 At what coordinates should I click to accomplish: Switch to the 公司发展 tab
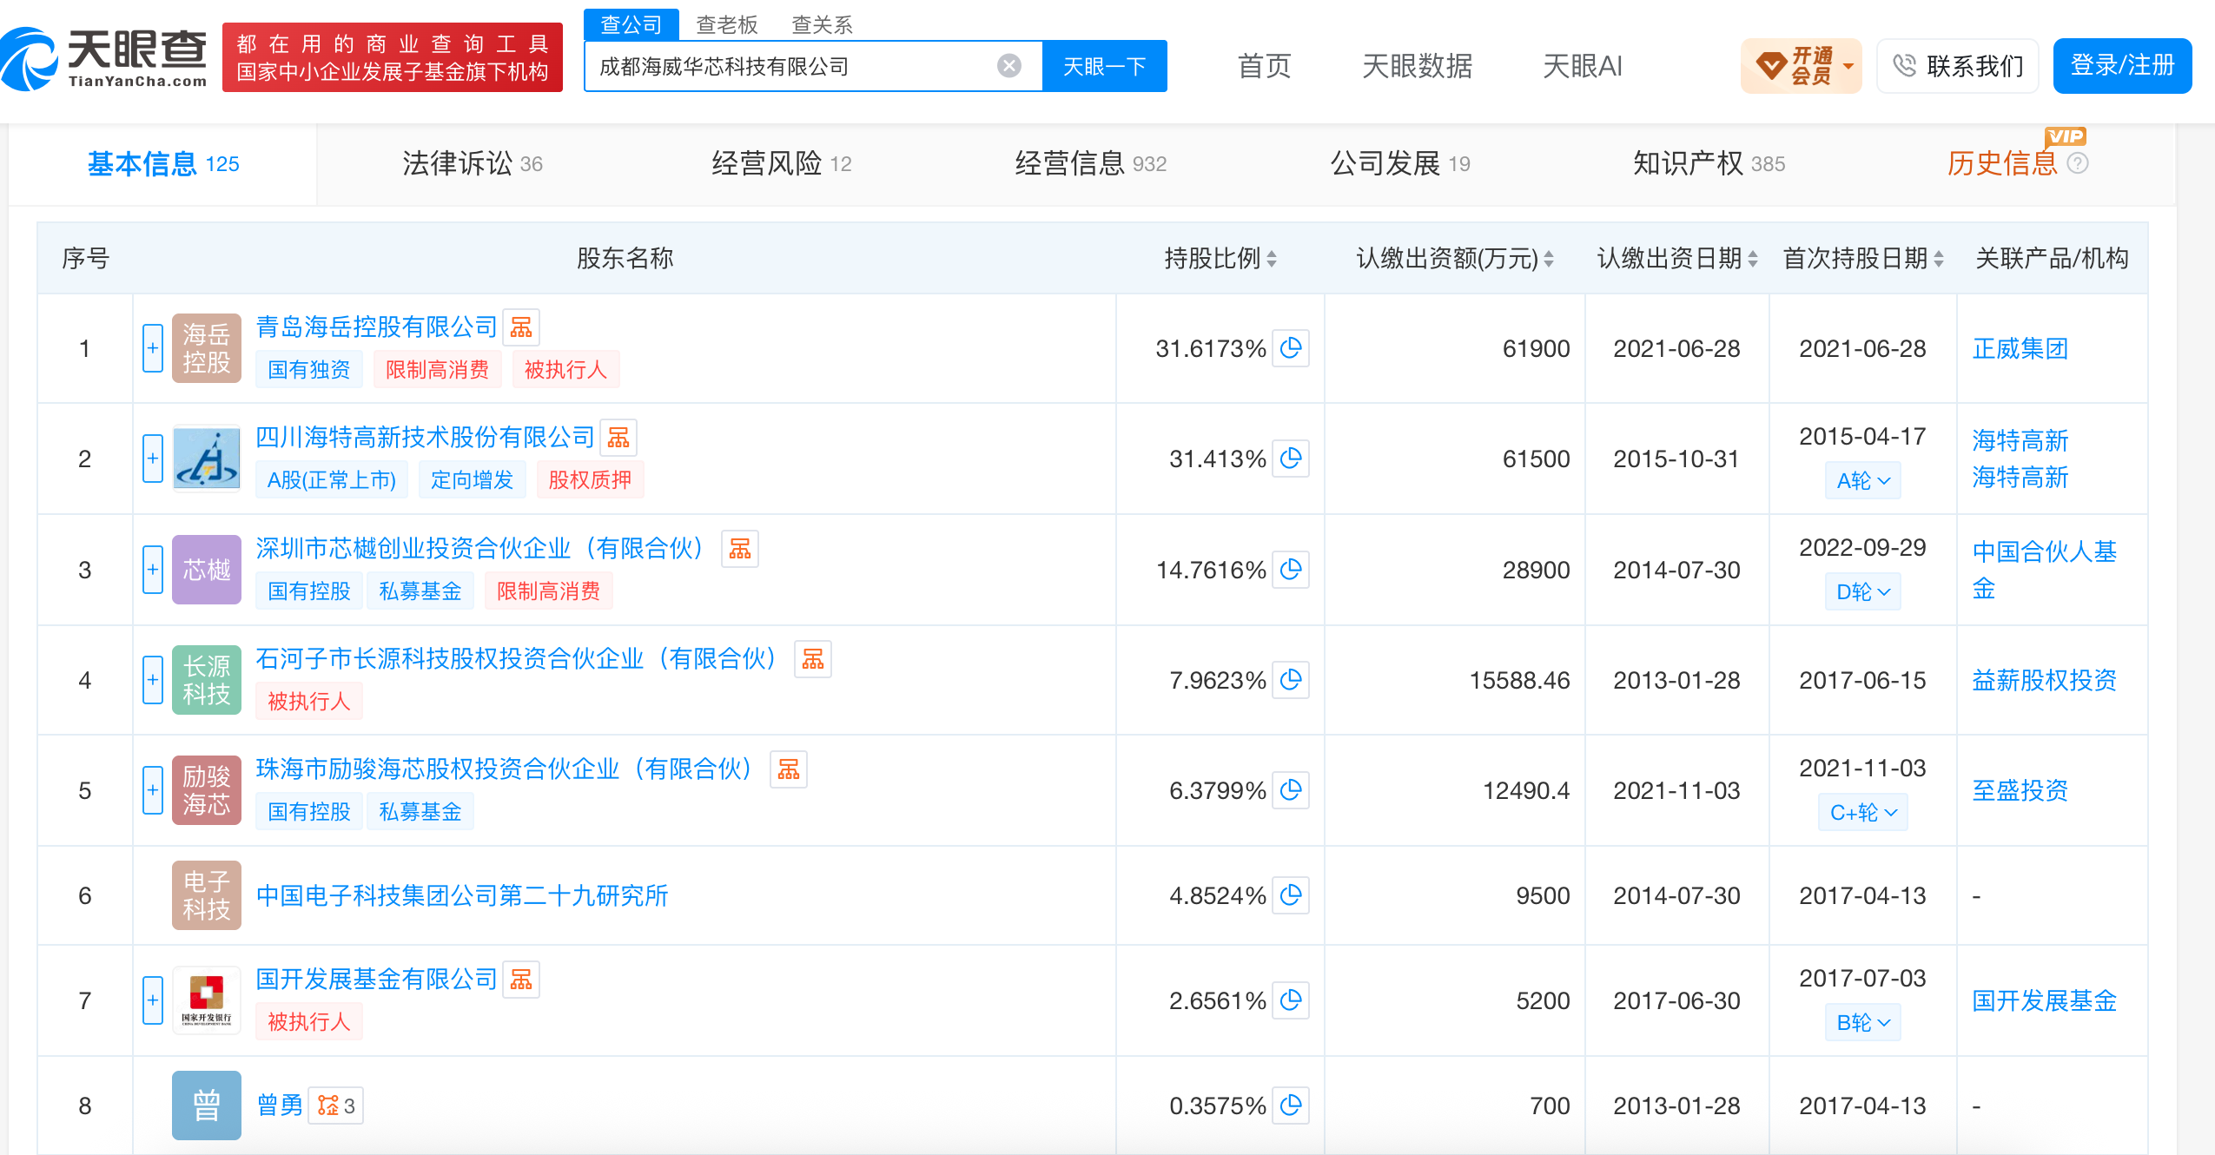click(x=1400, y=163)
